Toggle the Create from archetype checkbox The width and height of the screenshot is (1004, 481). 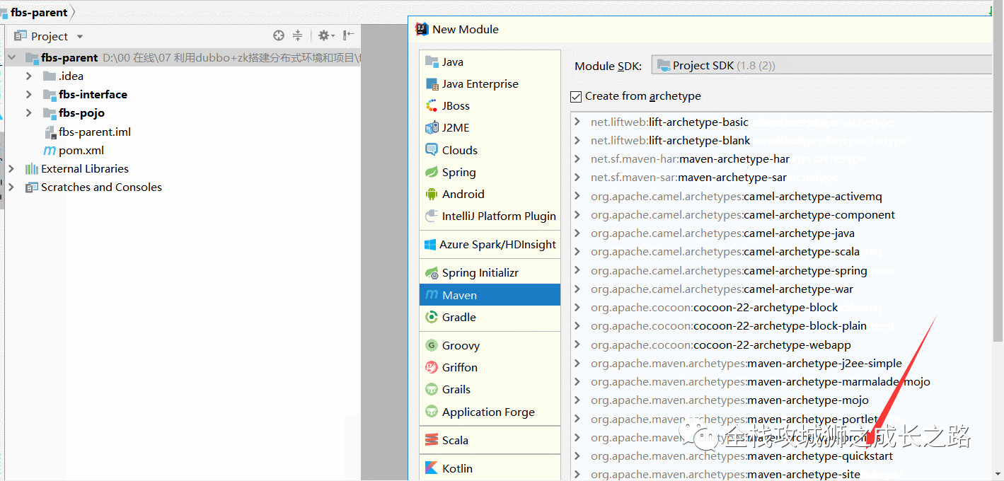coord(576,96)
